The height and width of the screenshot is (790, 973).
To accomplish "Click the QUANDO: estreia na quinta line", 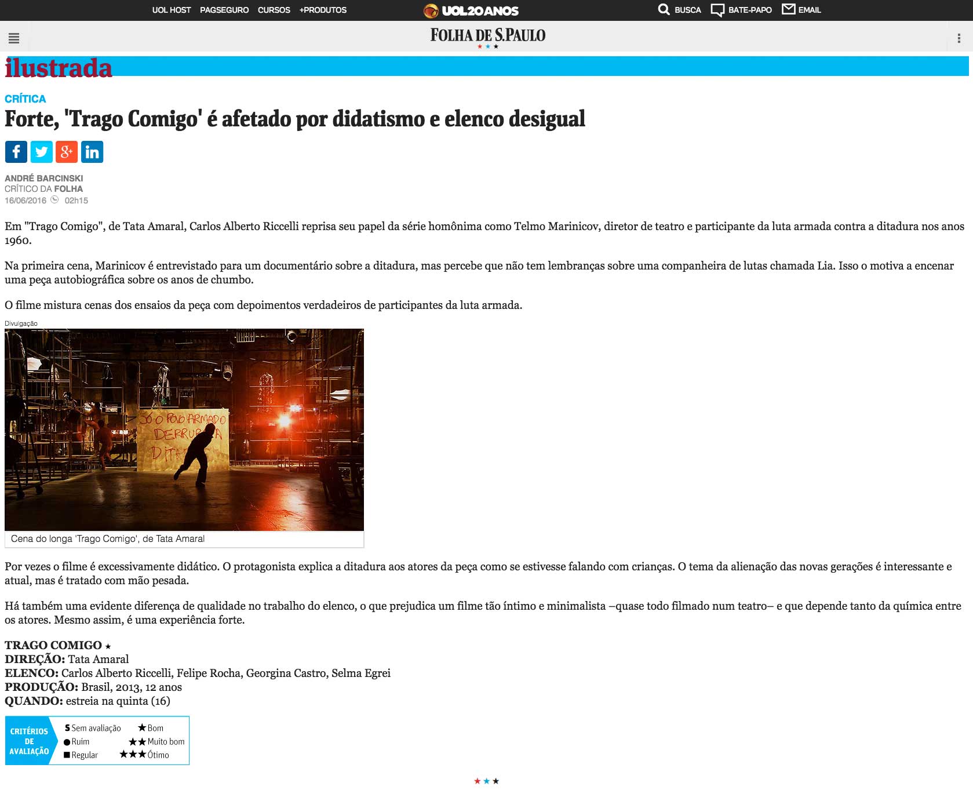I will click(88, 701).
